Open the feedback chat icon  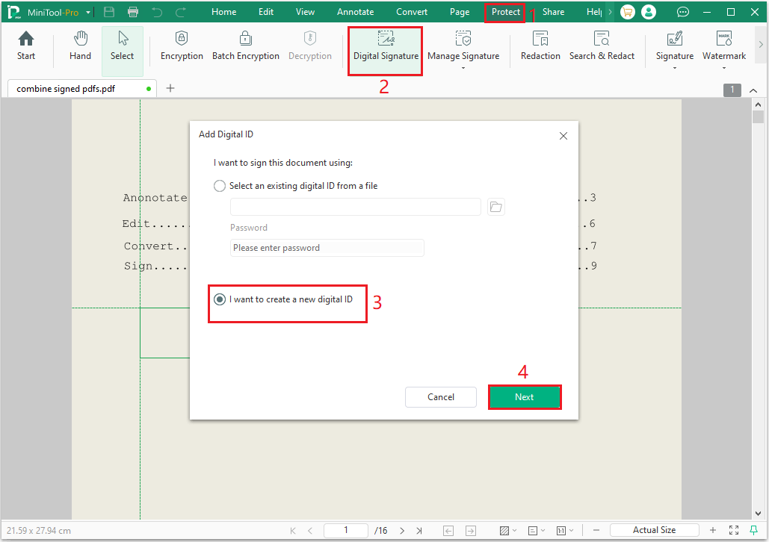click(683, 12)
